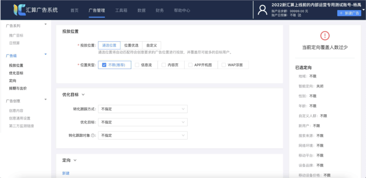Go to the 首页 nav tab
366x178 pixels.
point(75,10)
